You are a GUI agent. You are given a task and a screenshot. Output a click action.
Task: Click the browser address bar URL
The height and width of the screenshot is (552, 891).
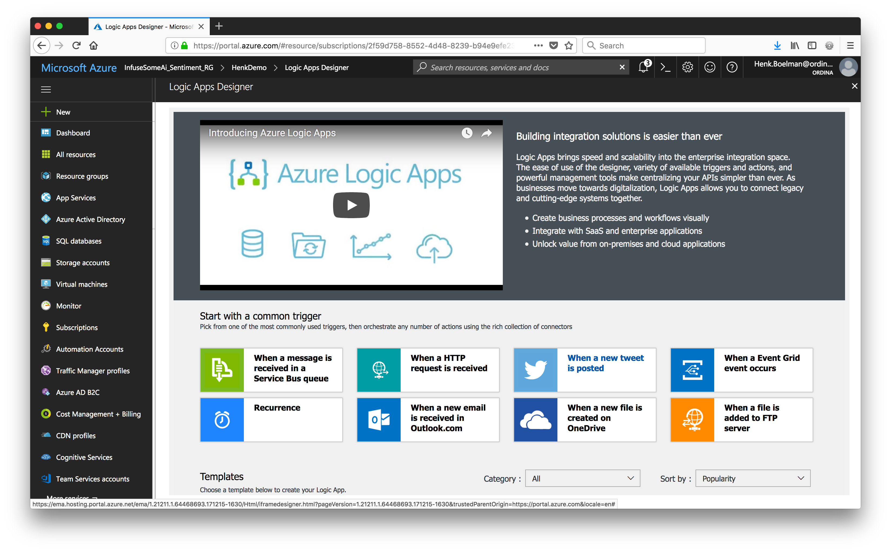pos(353,45)
